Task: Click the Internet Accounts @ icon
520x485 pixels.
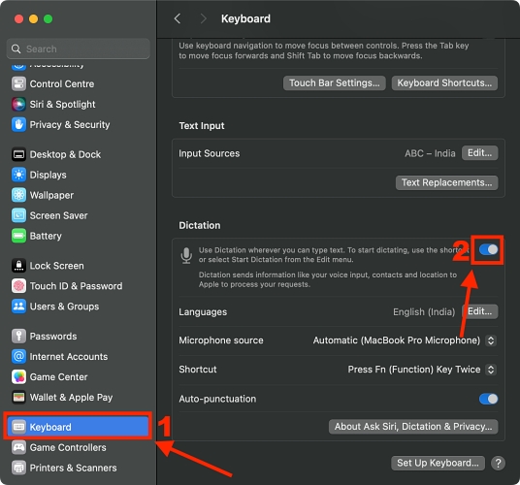Action: (x=18, y=356)
